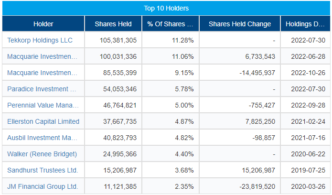
Task: Sort by % Of Shares column header
Action: [170, 24]
